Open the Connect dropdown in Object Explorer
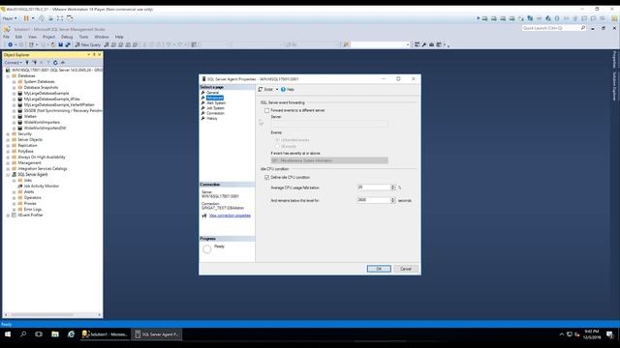The height and width of the screenshot is (348, 620). click(13, 62)
